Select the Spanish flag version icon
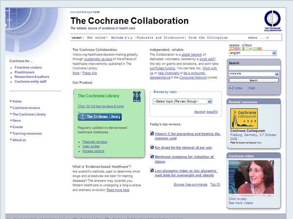The image size is (293, 219). pyautogui.click(x=231, y=49)
